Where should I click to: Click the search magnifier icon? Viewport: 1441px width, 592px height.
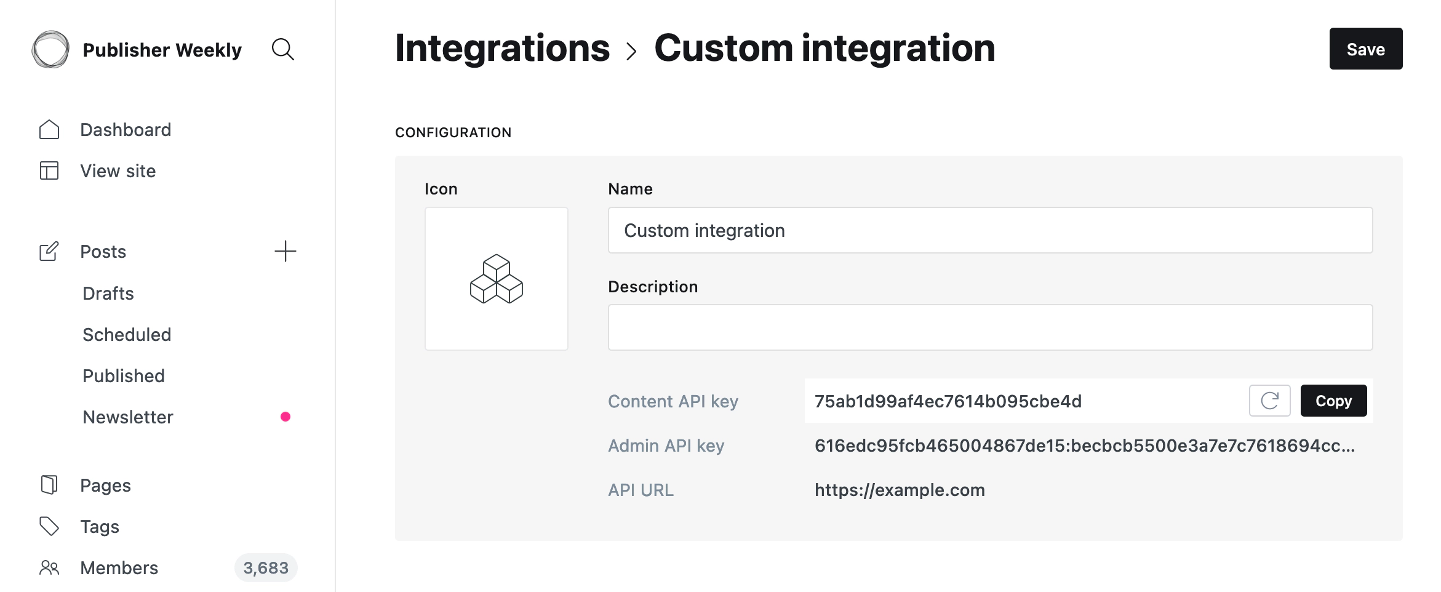coord(283,49)
